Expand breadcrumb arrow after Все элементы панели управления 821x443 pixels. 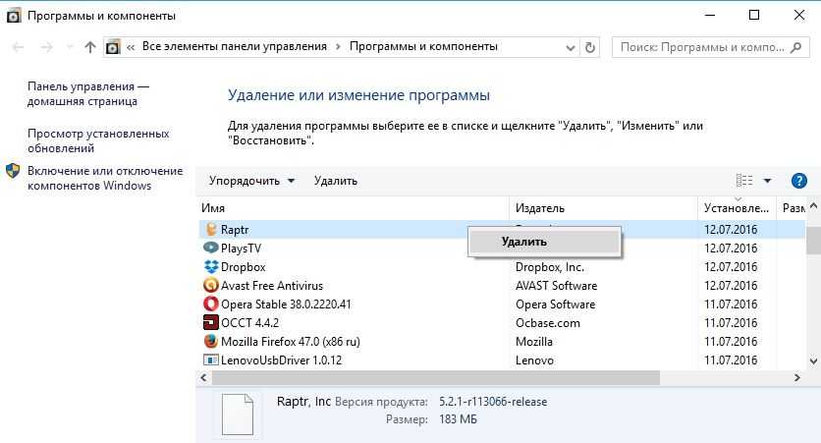click(338, 46)
